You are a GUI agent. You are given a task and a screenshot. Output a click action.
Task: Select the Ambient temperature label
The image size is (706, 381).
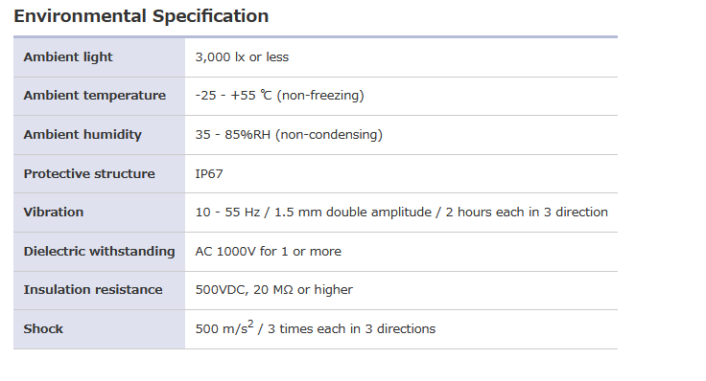pyautogui.click(x=95, y=96)
